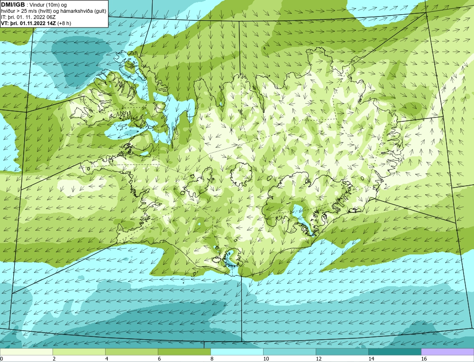The height and width of the screenshot is (362, 474).
Task: Click the 2–4 m/s light green swatch
Action: click(x=79, y=352)
